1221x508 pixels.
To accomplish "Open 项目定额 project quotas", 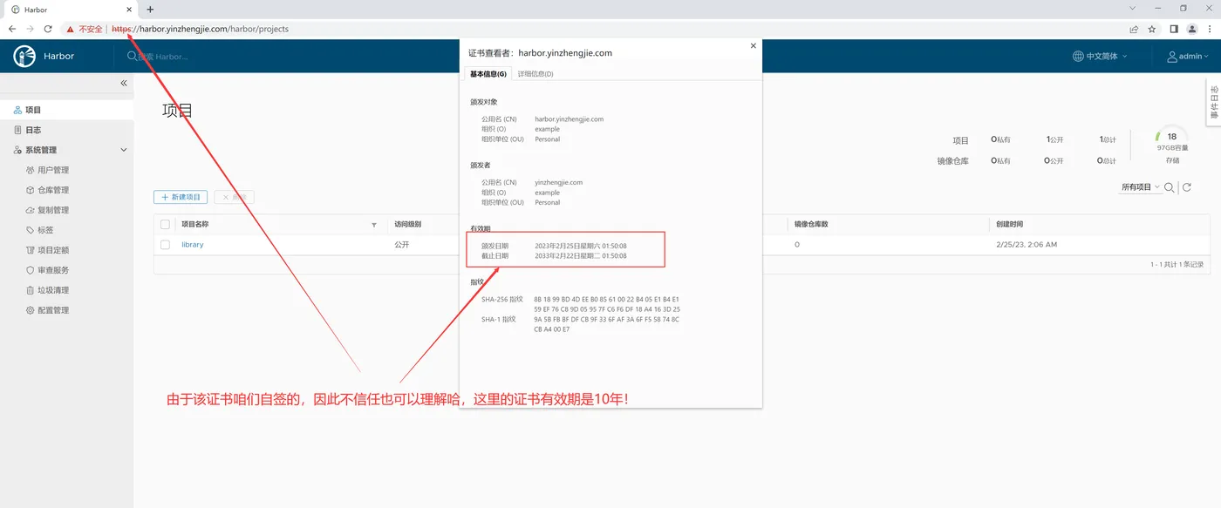I will tap(53, 250).
